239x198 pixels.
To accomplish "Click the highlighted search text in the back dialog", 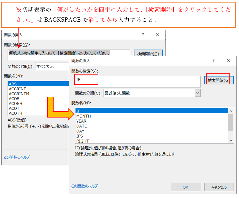I will pos(59,53).
